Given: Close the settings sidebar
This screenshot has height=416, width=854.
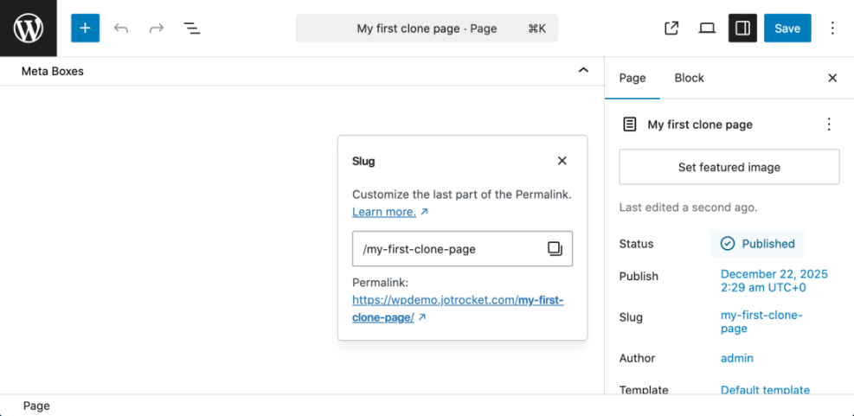Looking at the screenshot, I should (x=832, y=79).
